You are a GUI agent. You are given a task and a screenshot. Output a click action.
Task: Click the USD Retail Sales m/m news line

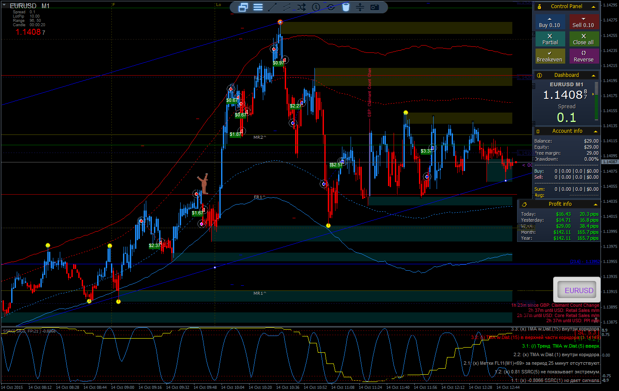[x=564, y=310]
